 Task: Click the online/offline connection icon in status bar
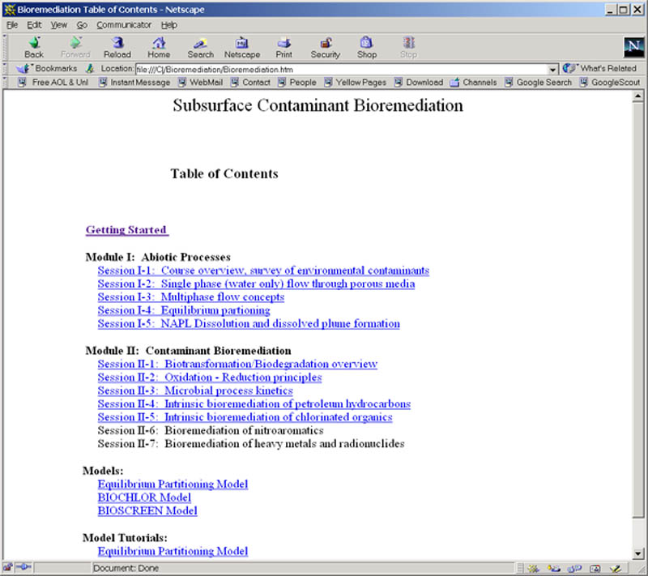(x=23, y=568)
